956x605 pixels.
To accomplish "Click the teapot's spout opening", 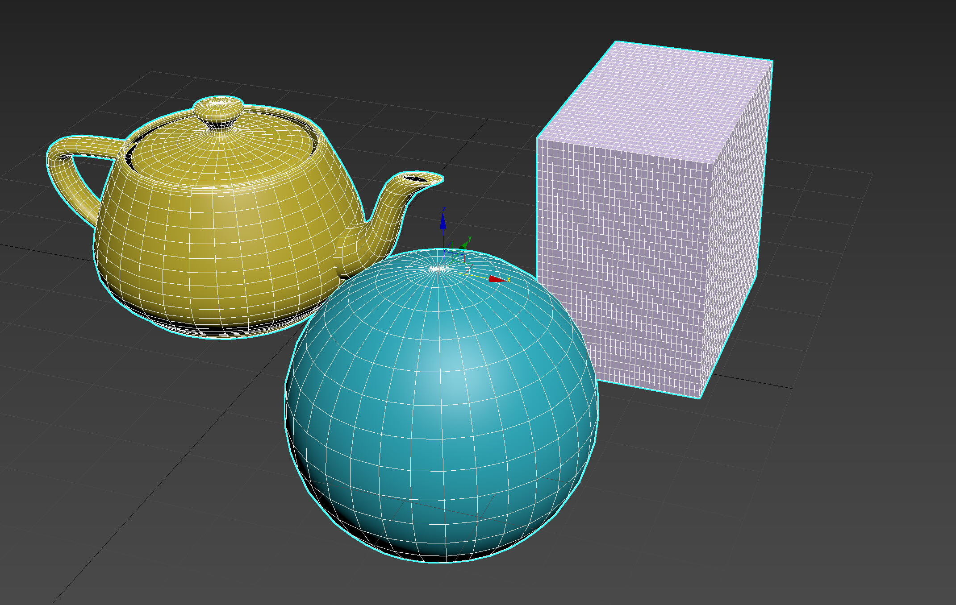I will tap(416, 178).
